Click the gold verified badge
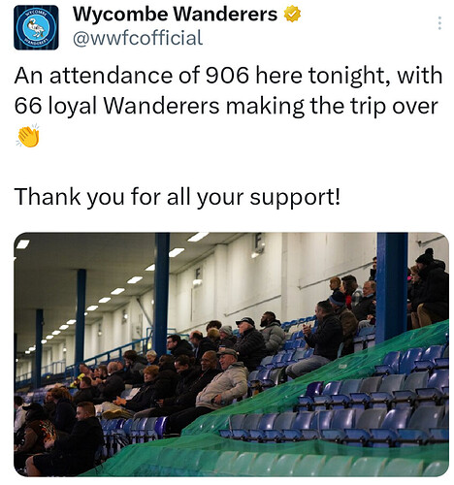Screen dimensions: 454x485 292,15
